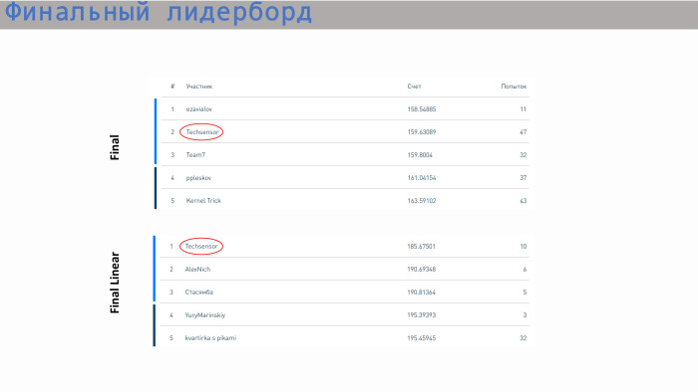Screen dimensions: 698x392
Task: Click score value "159.63089"
Action: coord(422,132)
